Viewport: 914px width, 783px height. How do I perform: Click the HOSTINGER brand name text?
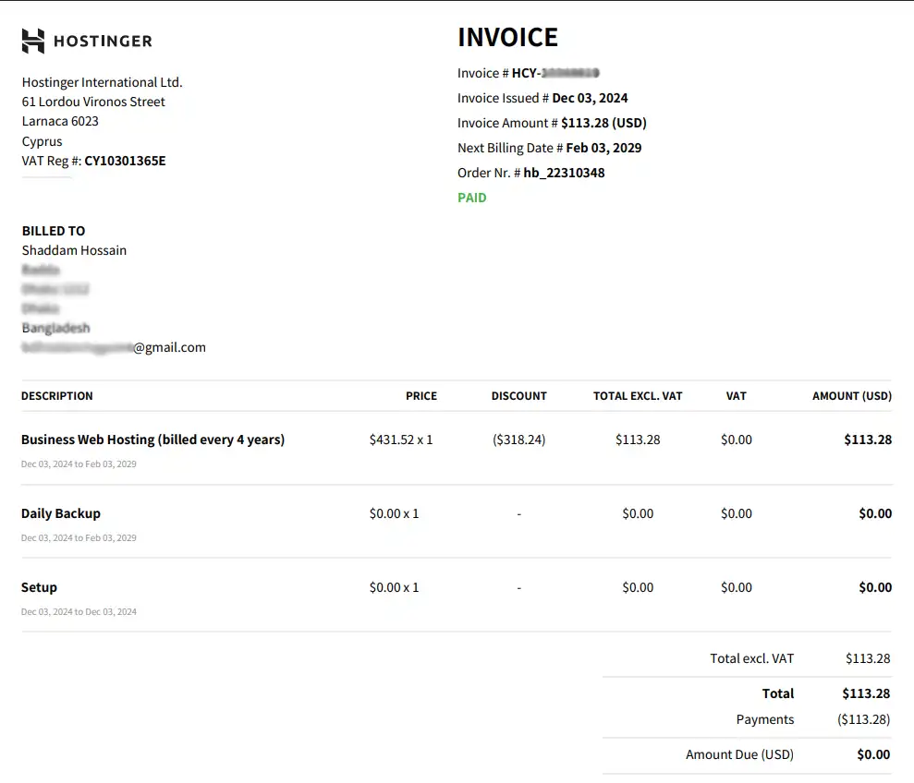tap(103, 42)
